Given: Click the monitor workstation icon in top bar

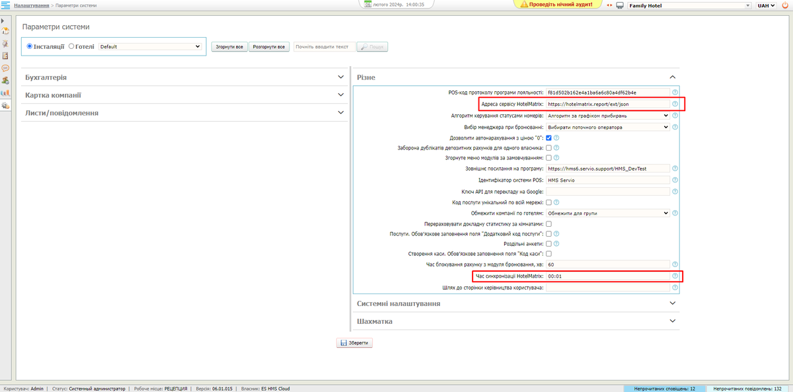Looking at the screenshot, I should (620, 5).
